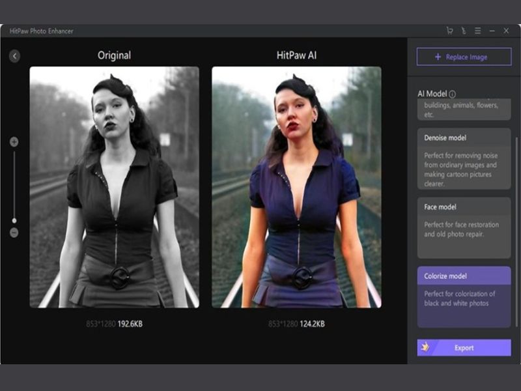Click the plus icon on Replace Image

[x=438, y=57]
